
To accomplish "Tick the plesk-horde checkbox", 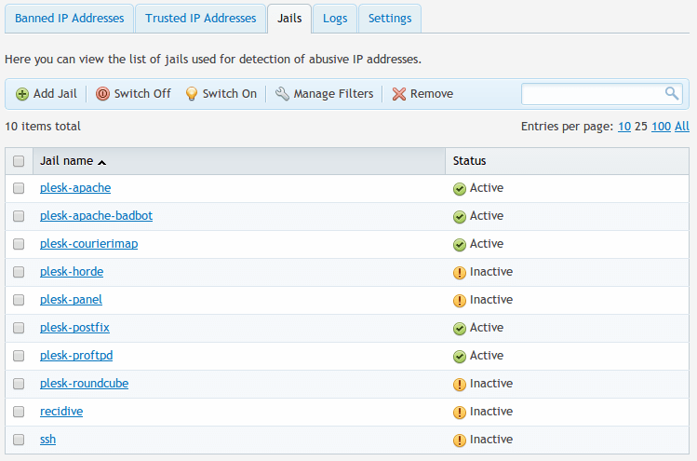I will tap(19, 272).
